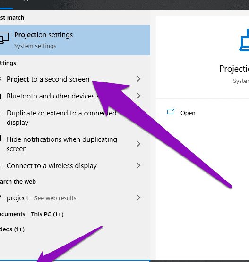Click the Open external window icon
Screen dimensions: 249x262
pyautogui.click(x=171, y=112)
